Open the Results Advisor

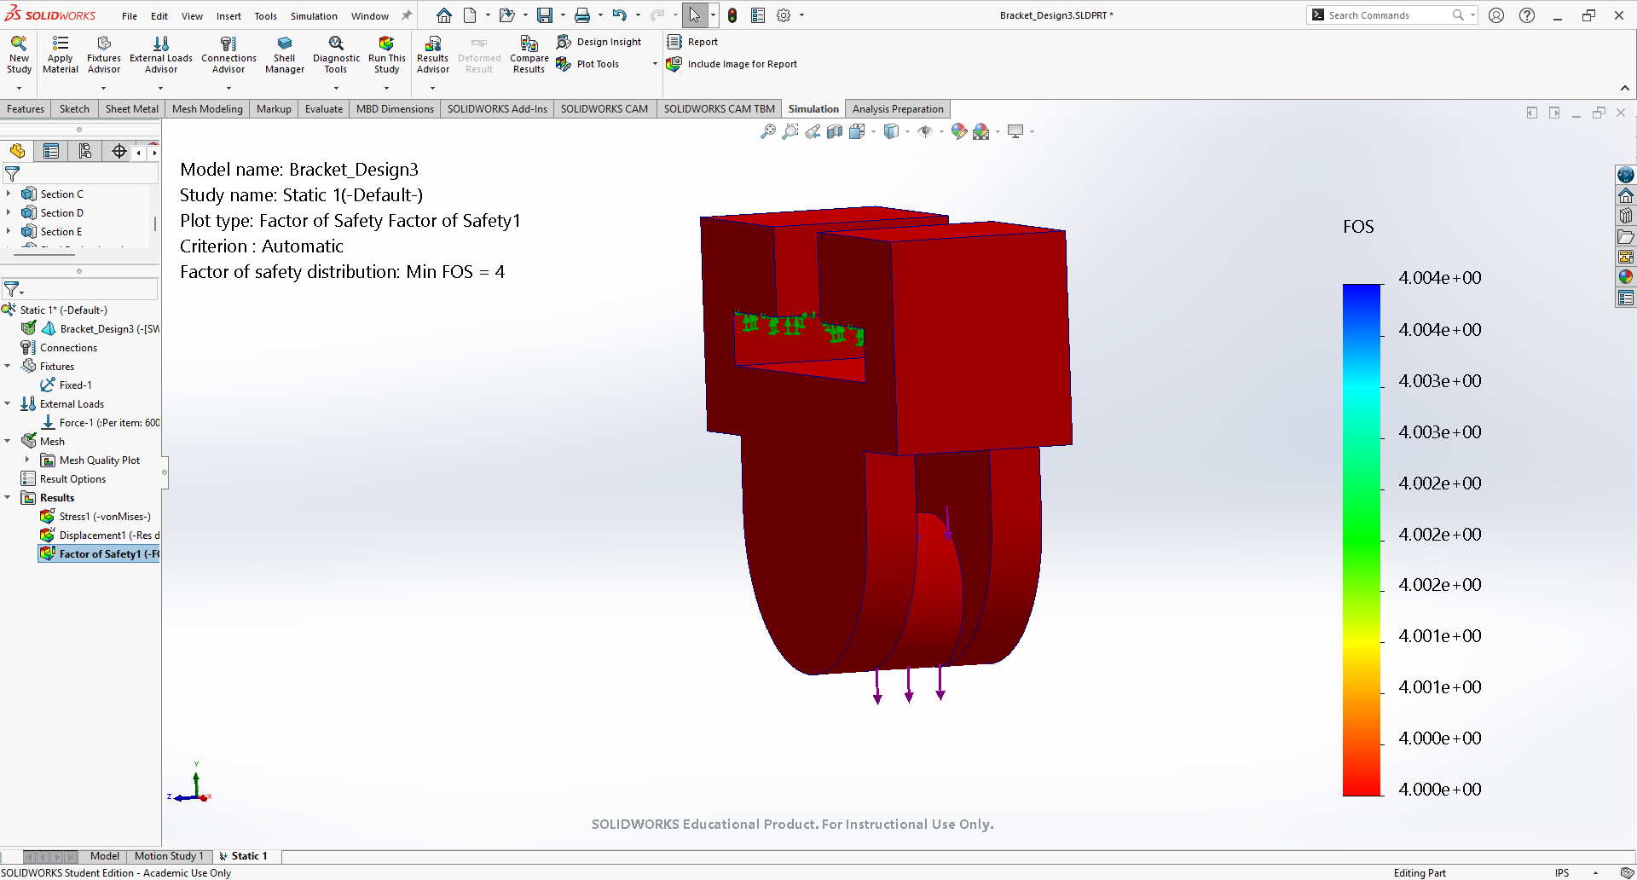coord(432,55)
